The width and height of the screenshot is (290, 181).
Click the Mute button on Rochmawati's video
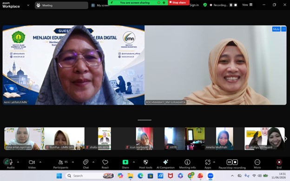tap(276, 29)
